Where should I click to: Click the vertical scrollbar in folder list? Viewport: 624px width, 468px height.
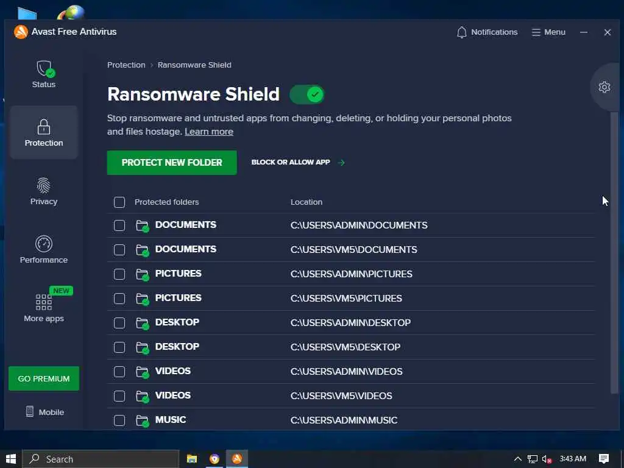[614, 253]
